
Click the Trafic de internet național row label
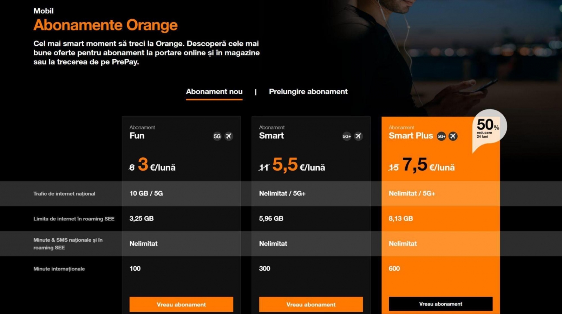(x=64, y=194)
